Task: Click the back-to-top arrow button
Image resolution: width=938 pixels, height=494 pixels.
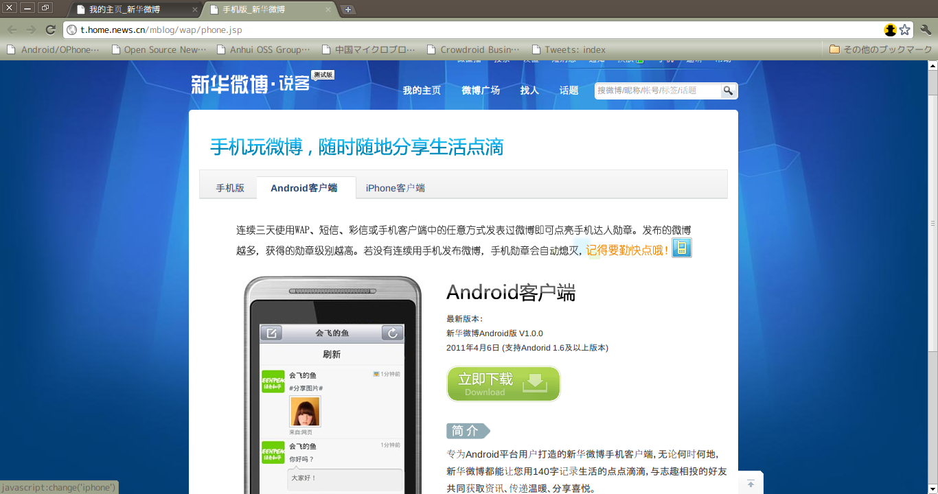Action: (x=751, y=484)
